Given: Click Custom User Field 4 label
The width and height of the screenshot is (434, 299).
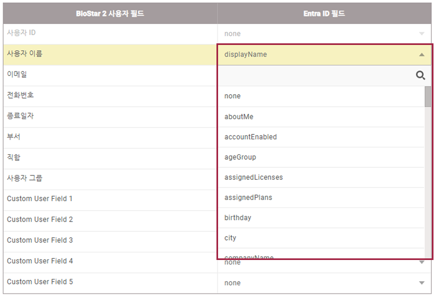Looking at the screenshot, I should 40,261.
